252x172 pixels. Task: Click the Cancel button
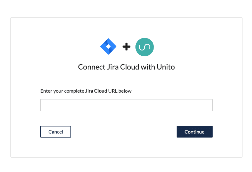(x=56, y=132)
